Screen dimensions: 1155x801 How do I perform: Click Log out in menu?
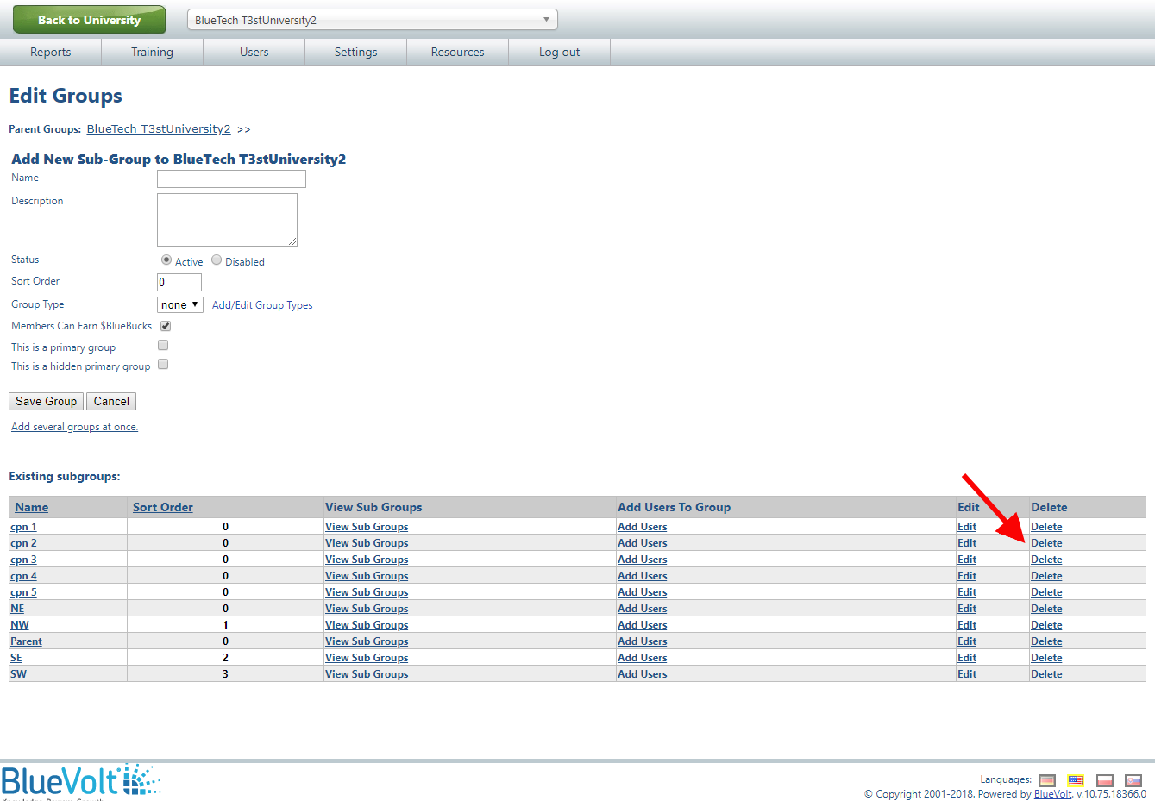pyautogui.click(x=559, y=52)
